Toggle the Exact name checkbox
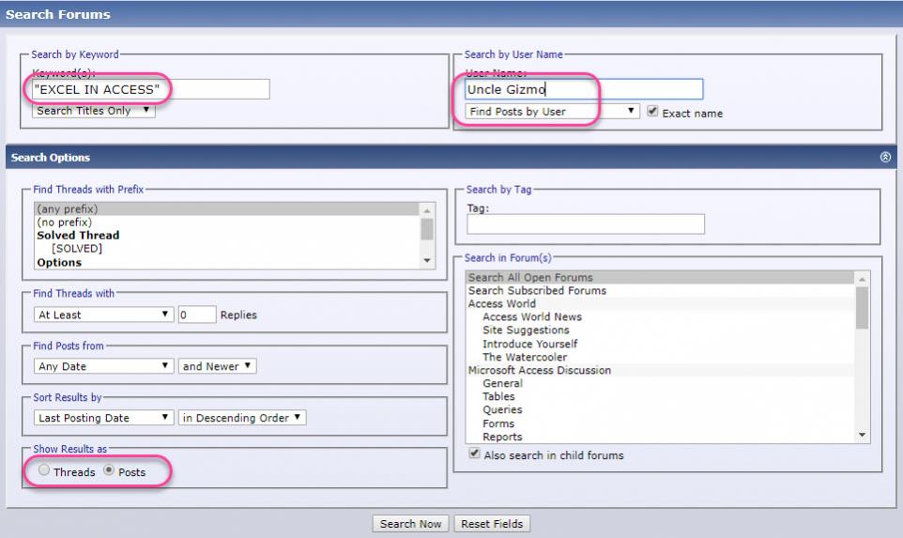Image resolution: width=903 pixels, height=538 pixels. [652, 111]
